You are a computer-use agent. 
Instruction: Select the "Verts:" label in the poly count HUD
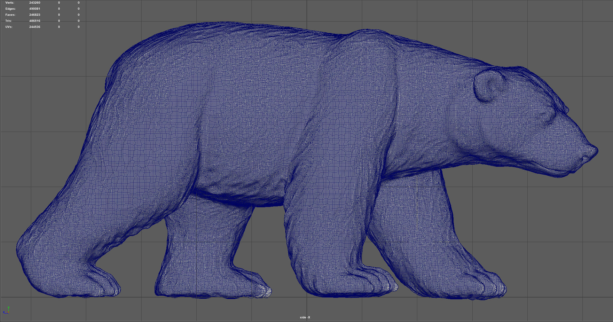point(10,3)
